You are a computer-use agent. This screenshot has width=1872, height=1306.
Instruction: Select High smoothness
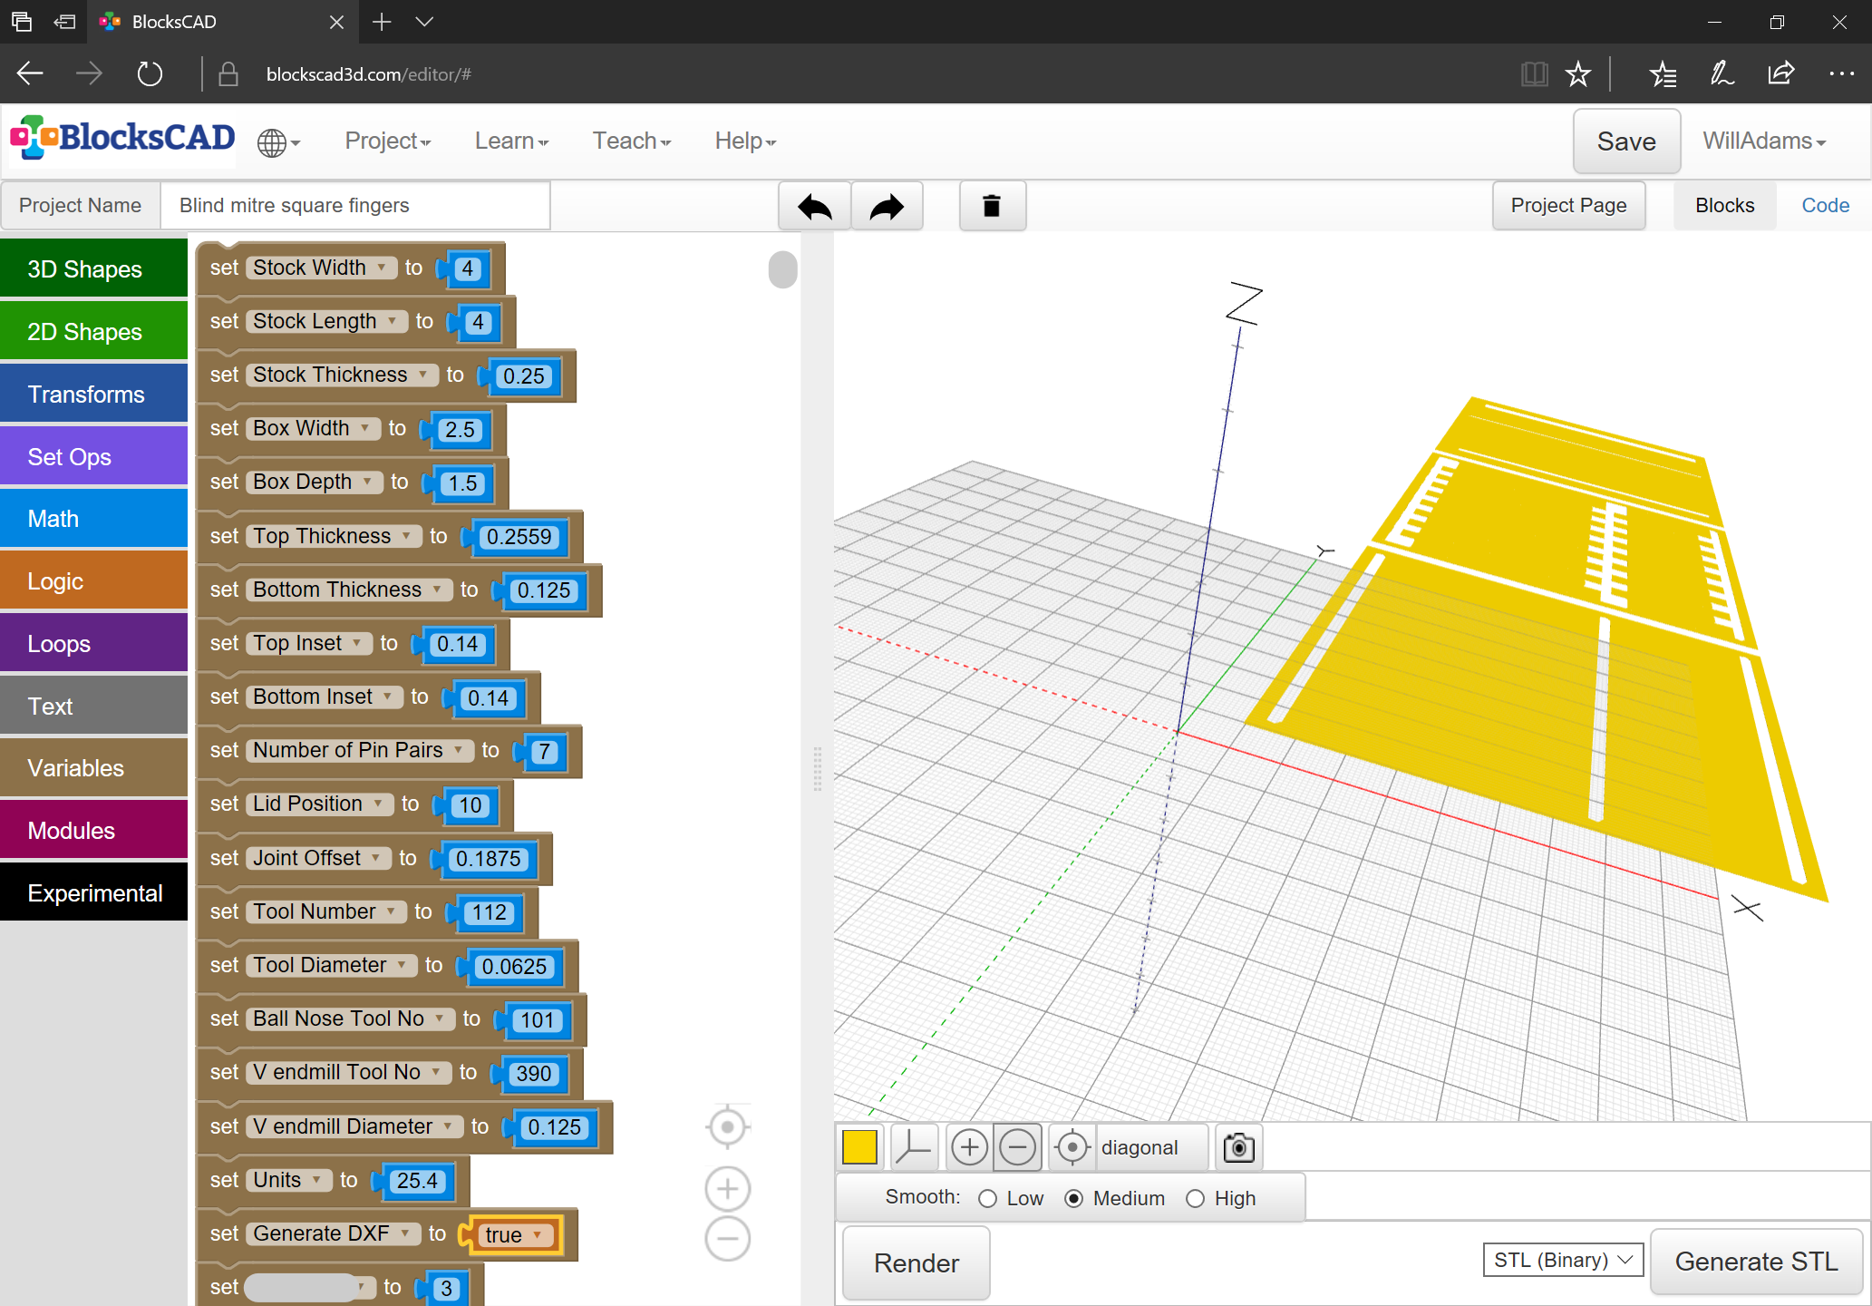tap(1195, 1199)
